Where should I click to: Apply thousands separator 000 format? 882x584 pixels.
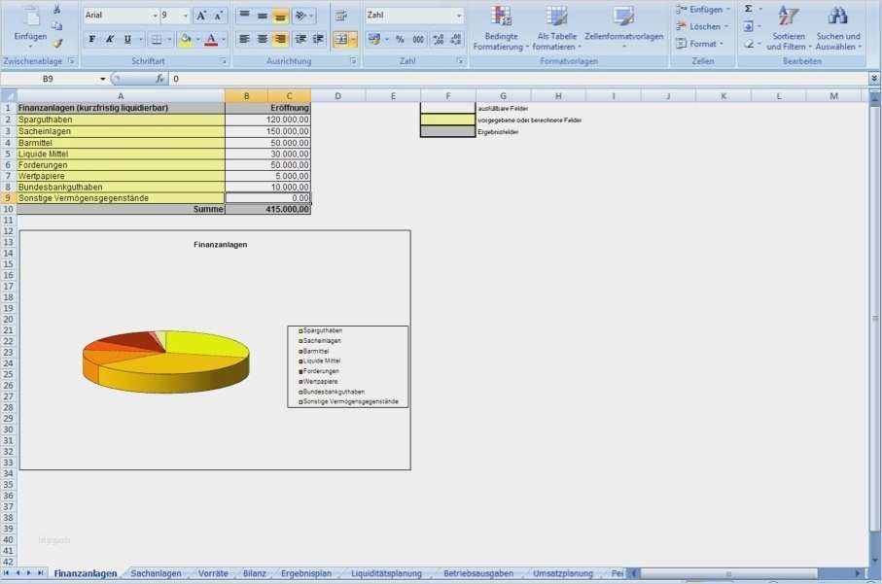(418, 39)
